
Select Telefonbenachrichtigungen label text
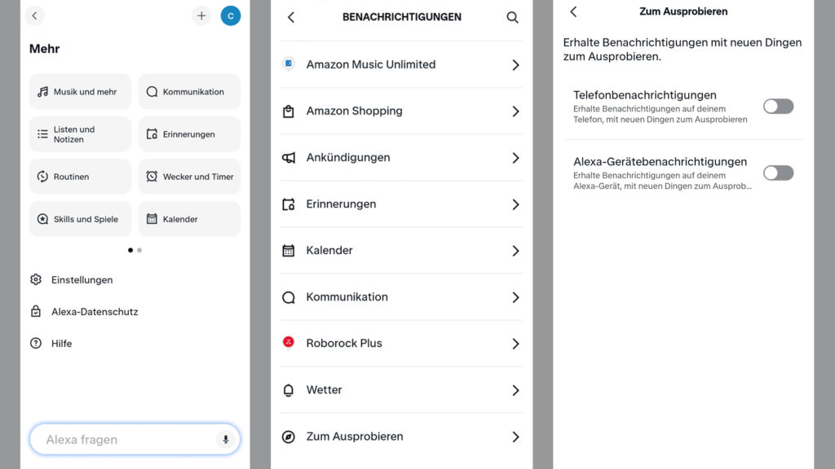[645, 94]
